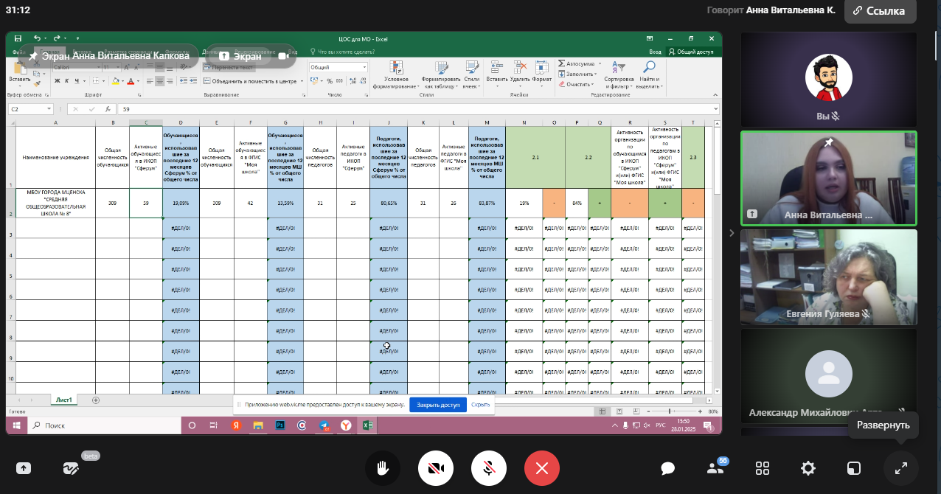
Task: Leave the call with the red button
Action: [x=542, y=468]
